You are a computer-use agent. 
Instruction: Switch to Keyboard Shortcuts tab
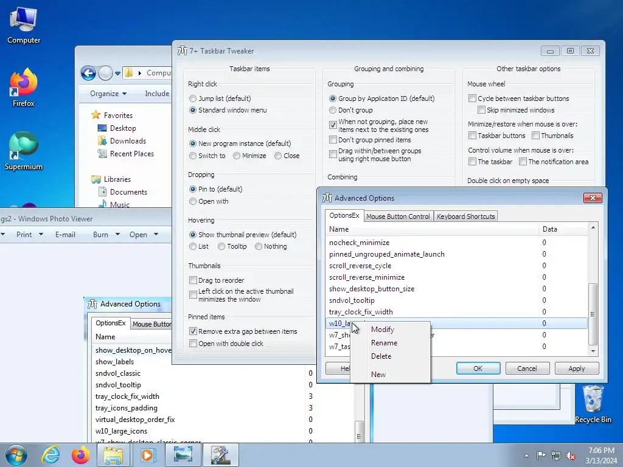click(x=465, y=216)
